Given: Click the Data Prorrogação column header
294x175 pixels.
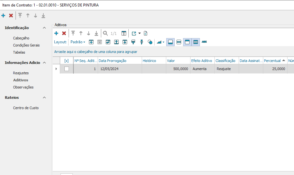Looking at the screenshot, I should click(x=113, y=61).
